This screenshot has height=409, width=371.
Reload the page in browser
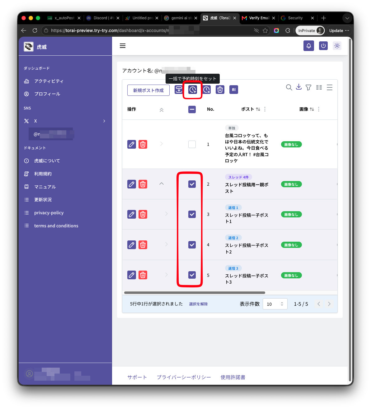pyautogui.click(x=35, y=30)
